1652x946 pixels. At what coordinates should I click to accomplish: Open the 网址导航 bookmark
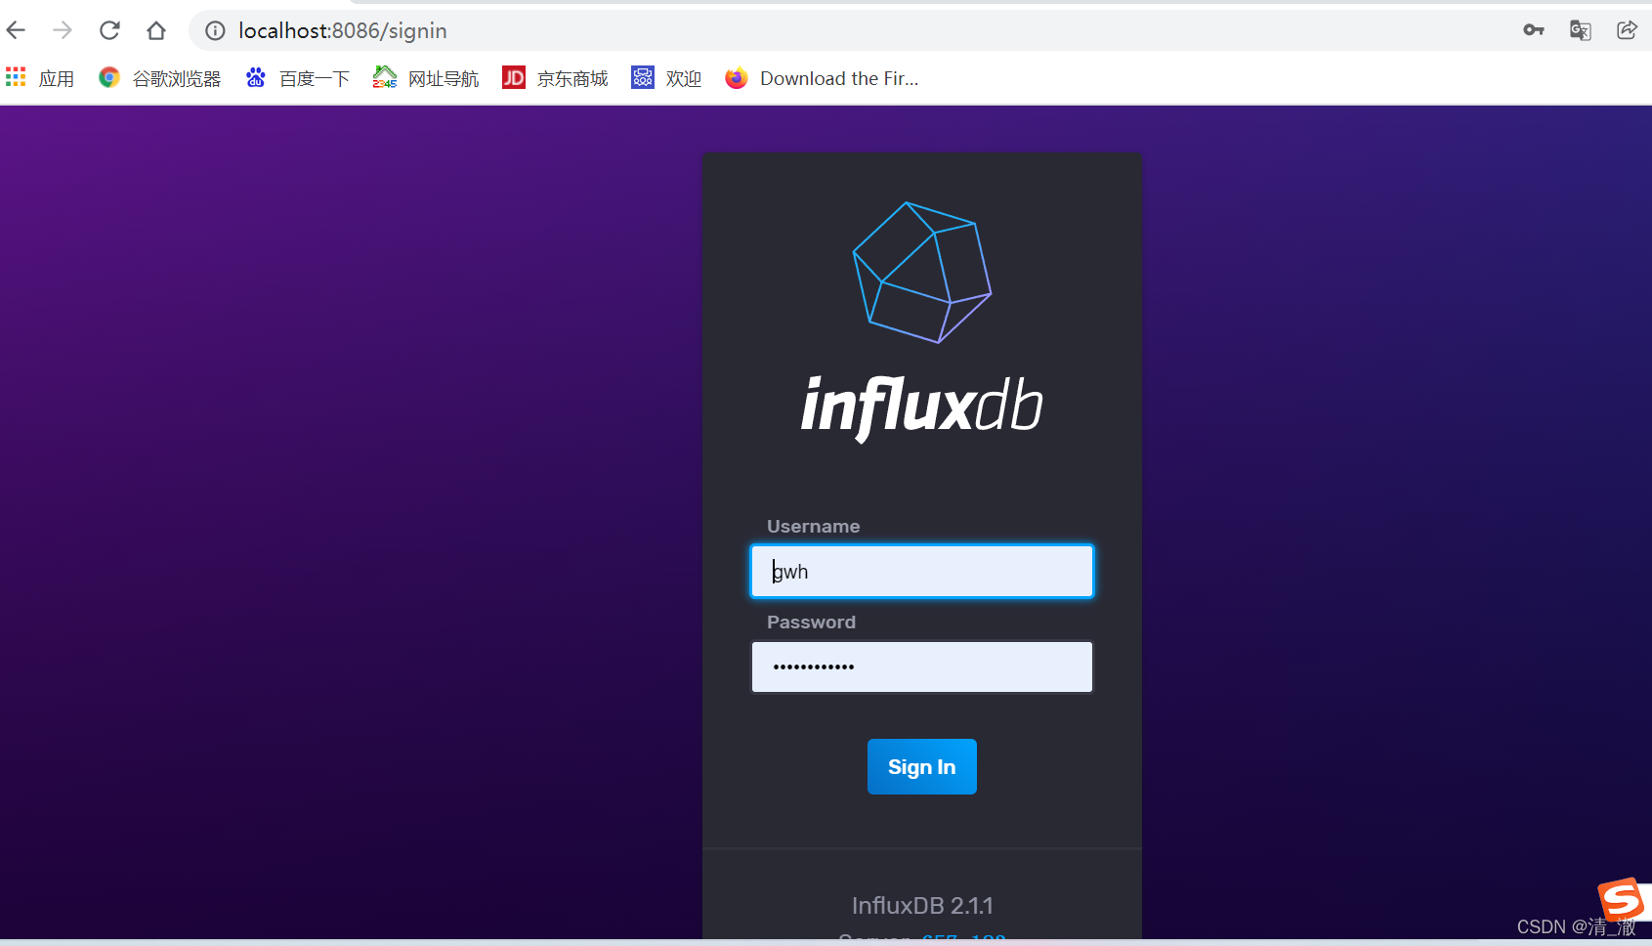coord(426,78)
